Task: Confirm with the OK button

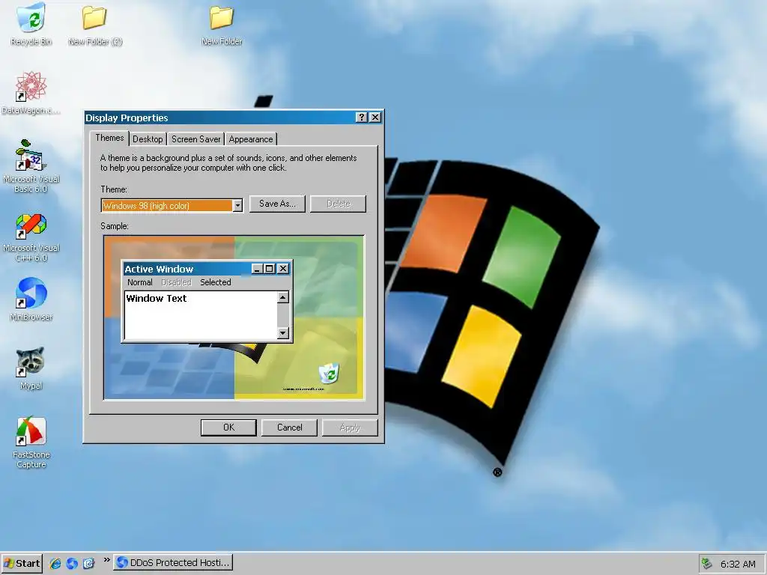Action: [x=228, y=428]
